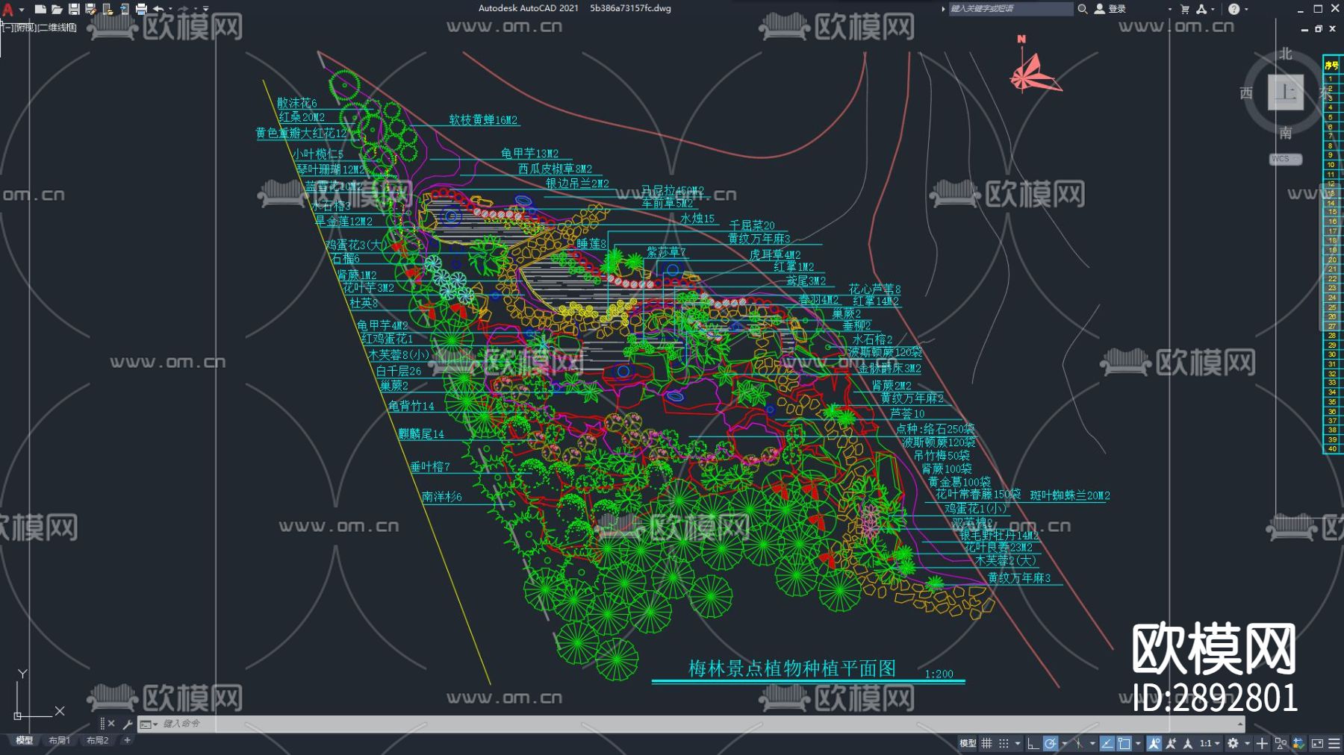
Task: Select the 1:200 scale text
Action: [939, 674]
